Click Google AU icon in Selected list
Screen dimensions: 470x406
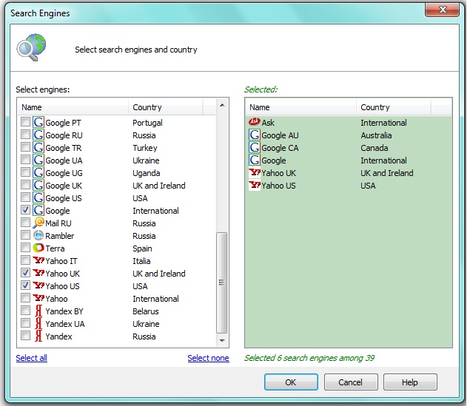click(255, 135)
